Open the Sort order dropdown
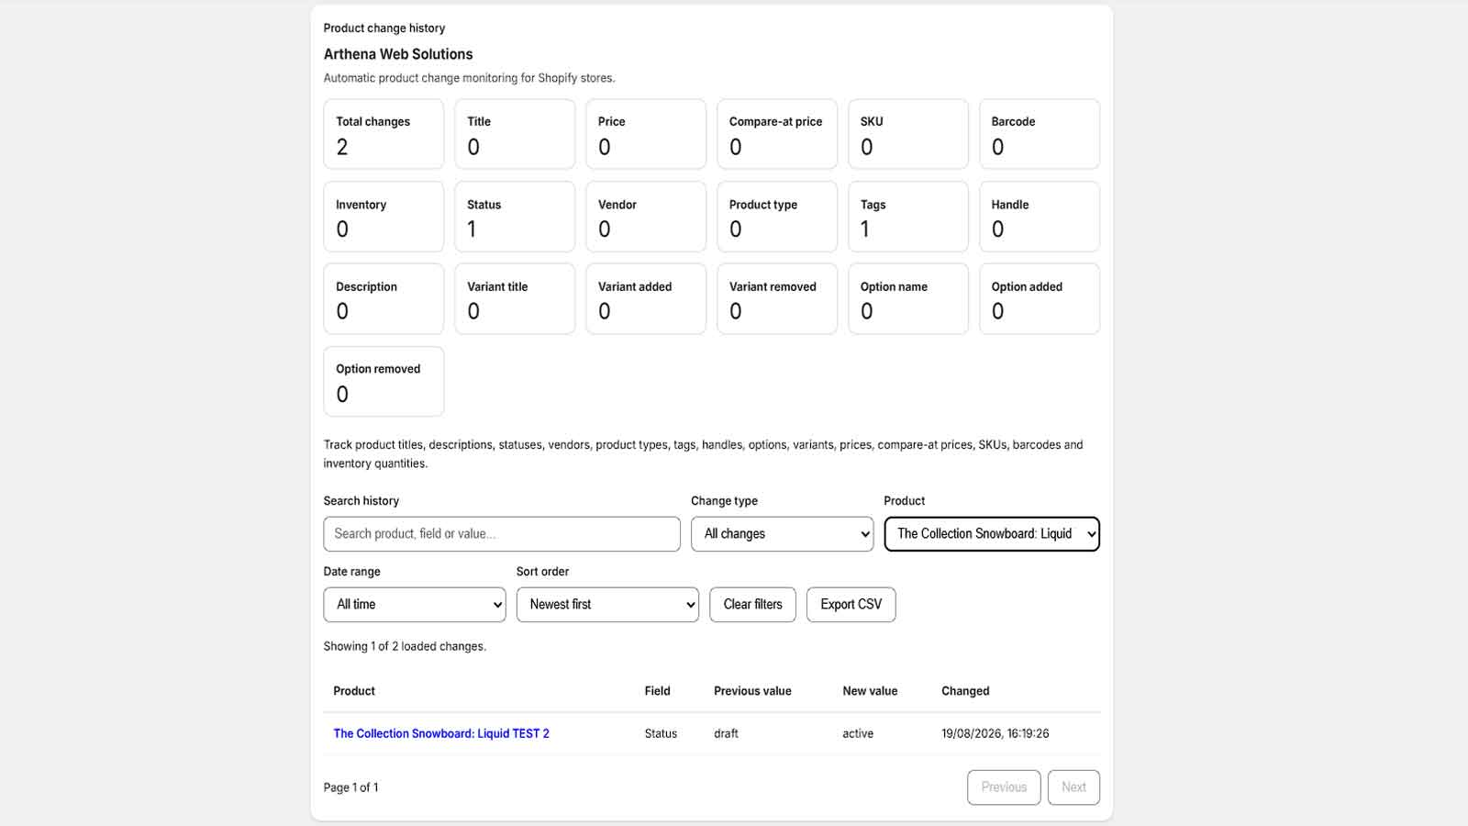This screenshot has height=826, width=1468. coord(607,605)
